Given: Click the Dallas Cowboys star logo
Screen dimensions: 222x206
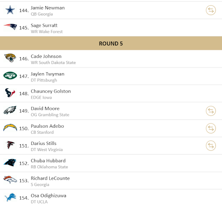Looking at the screenshot, I should coord(10,10).
